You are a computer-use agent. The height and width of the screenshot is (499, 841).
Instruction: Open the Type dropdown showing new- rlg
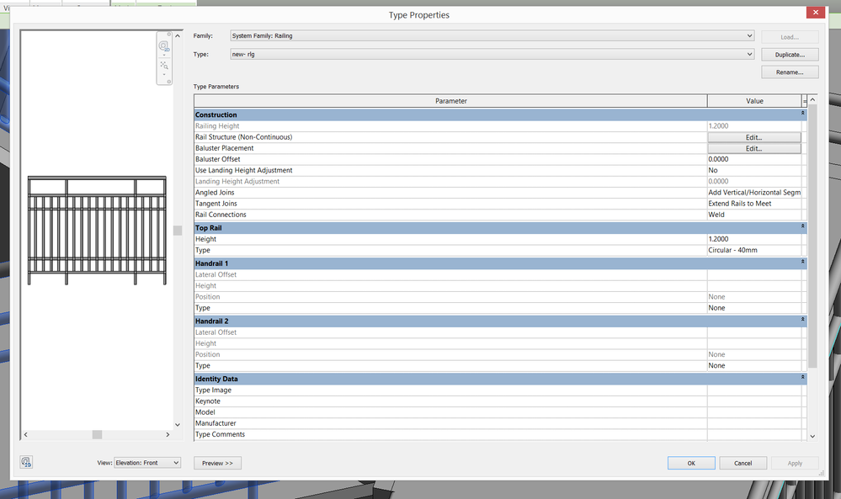[x=492, y=54]
